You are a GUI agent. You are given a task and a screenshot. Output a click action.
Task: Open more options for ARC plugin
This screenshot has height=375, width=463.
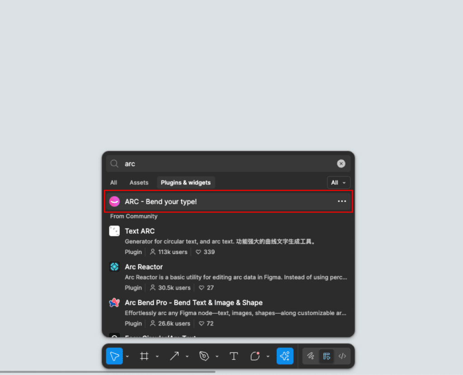pyautogui.click(x=342, y=202)
